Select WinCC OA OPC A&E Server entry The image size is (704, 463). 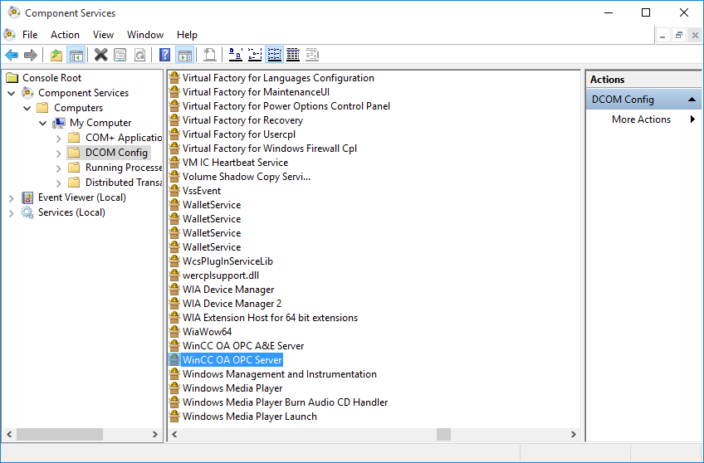pyautogui.click(x=242, y=346)
